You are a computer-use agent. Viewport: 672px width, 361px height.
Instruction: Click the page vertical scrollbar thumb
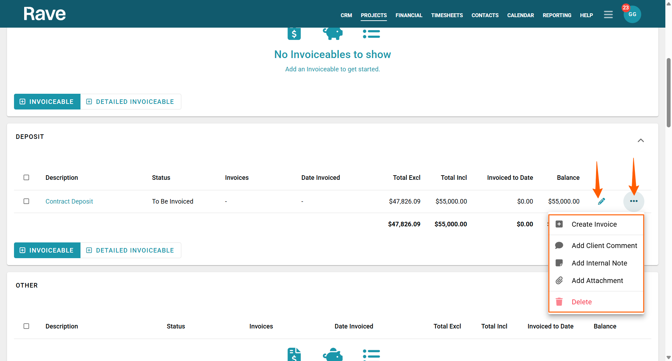(668, 93)
